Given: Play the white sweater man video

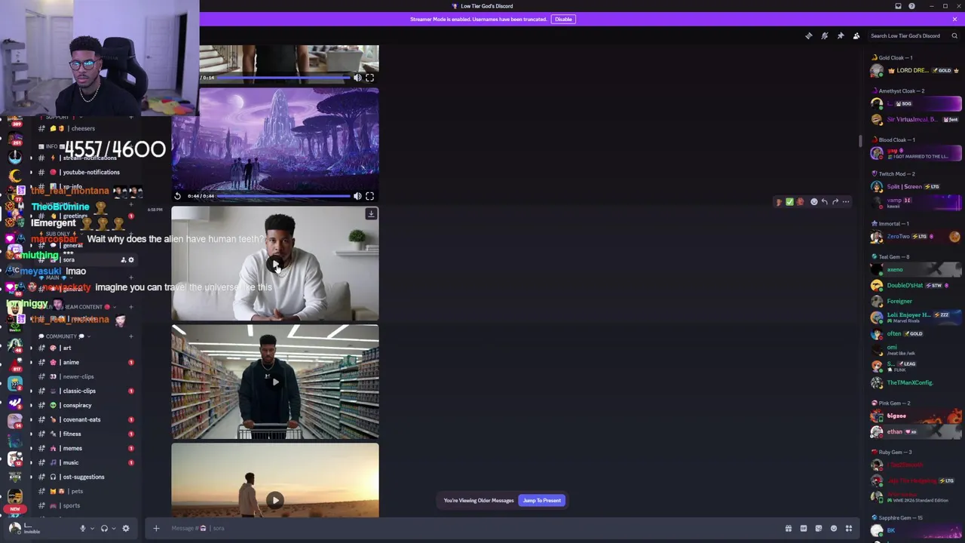Looking at the screenshot, I should point(275,264).
